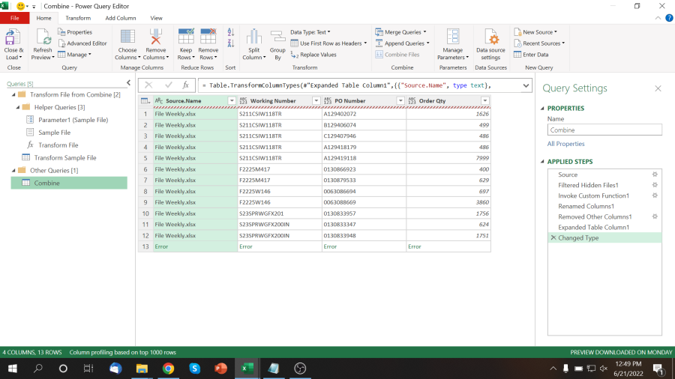Open Skype from the taskbar

[x=194, y=369]
